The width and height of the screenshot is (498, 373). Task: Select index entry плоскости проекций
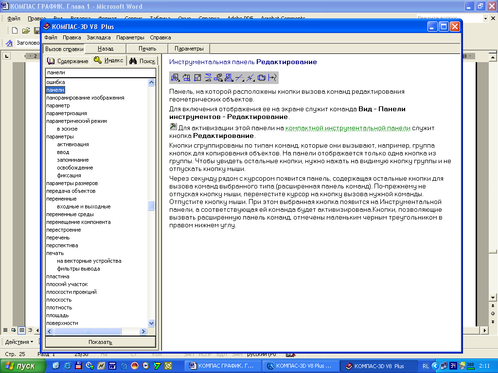(x=71, y=292)
